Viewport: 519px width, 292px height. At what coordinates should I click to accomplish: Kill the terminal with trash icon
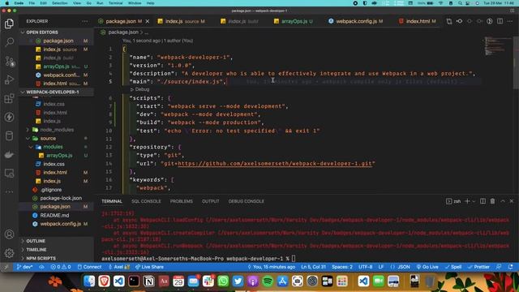tap(492, 201)
